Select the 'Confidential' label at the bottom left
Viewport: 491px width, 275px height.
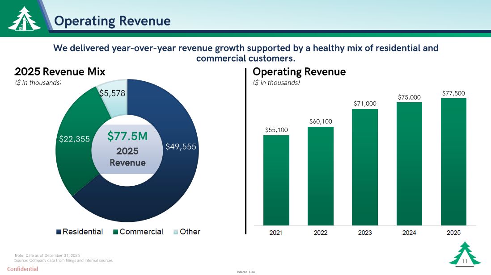click(x=22, y=269)
